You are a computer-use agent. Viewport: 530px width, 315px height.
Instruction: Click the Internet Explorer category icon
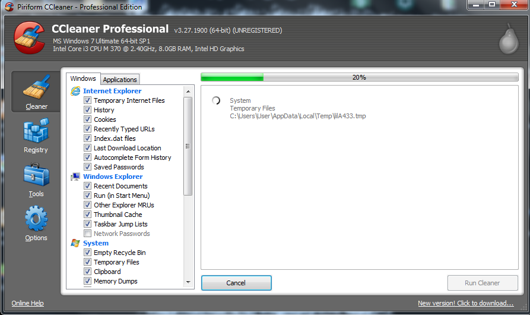[x=75, y=91]
